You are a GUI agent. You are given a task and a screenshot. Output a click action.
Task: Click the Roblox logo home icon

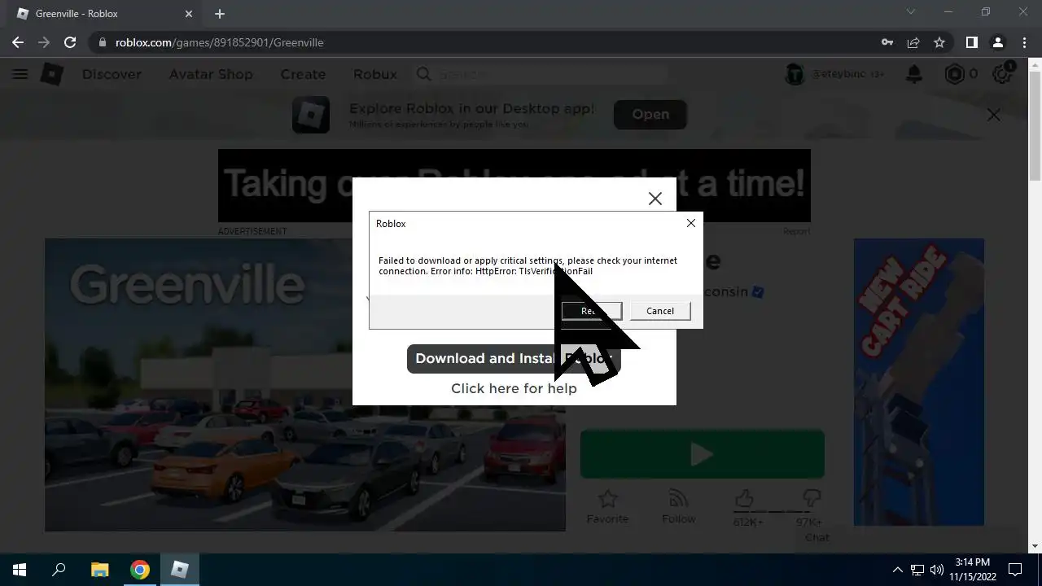coord(52,74)
